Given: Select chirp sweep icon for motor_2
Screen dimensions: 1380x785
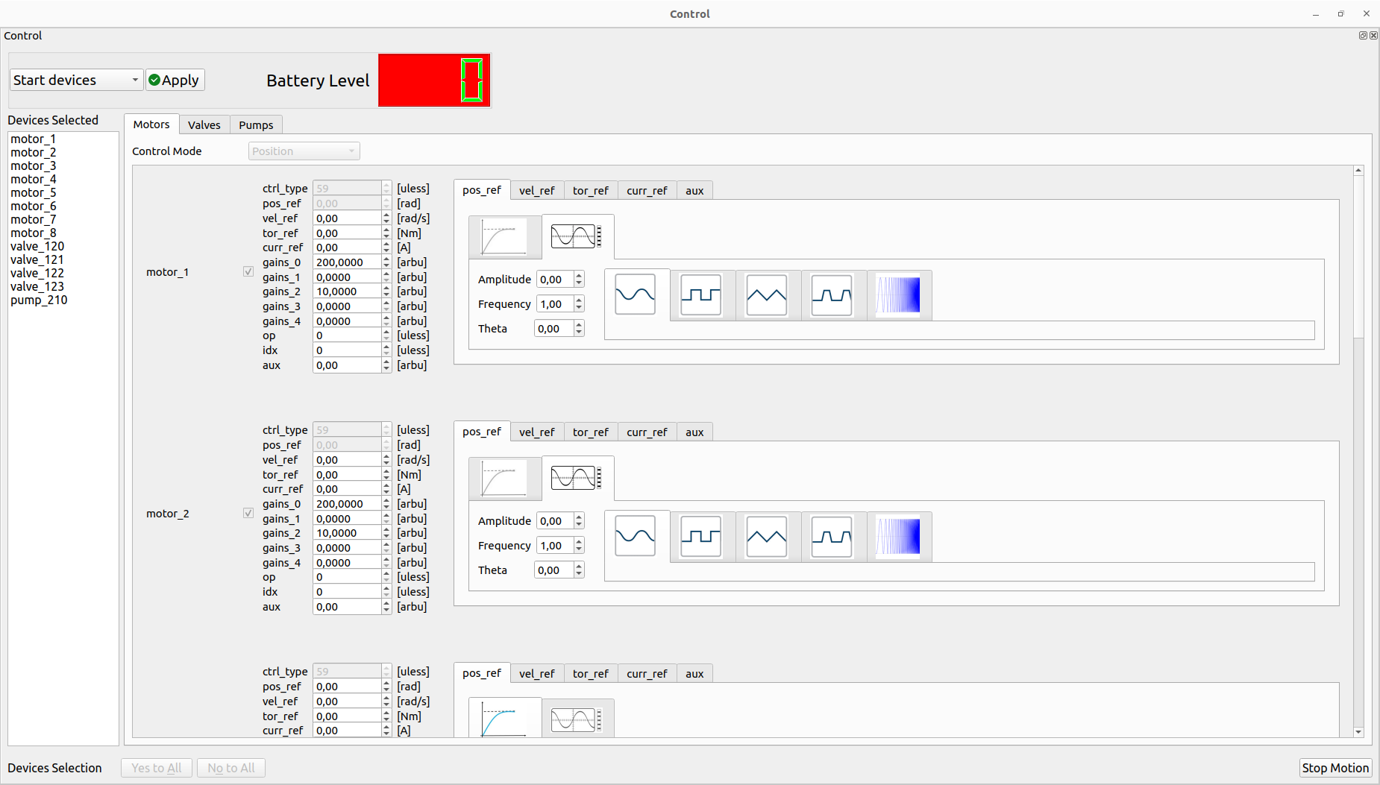Looking at the screenshot, I should pos(897,536).
